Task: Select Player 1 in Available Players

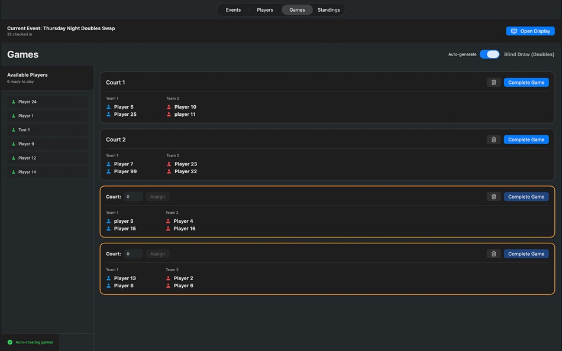Action: (x=47, y=116)
